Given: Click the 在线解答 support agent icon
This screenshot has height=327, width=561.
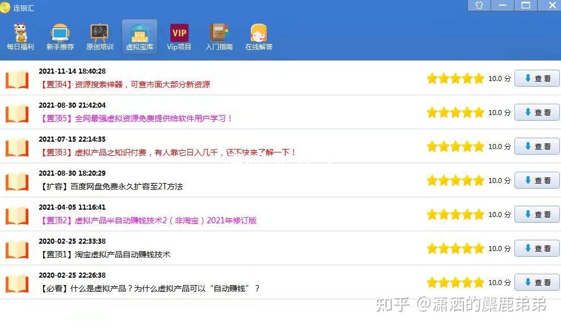Looking at the screenshot, I should pyautogui.click(x=258, y=36).
